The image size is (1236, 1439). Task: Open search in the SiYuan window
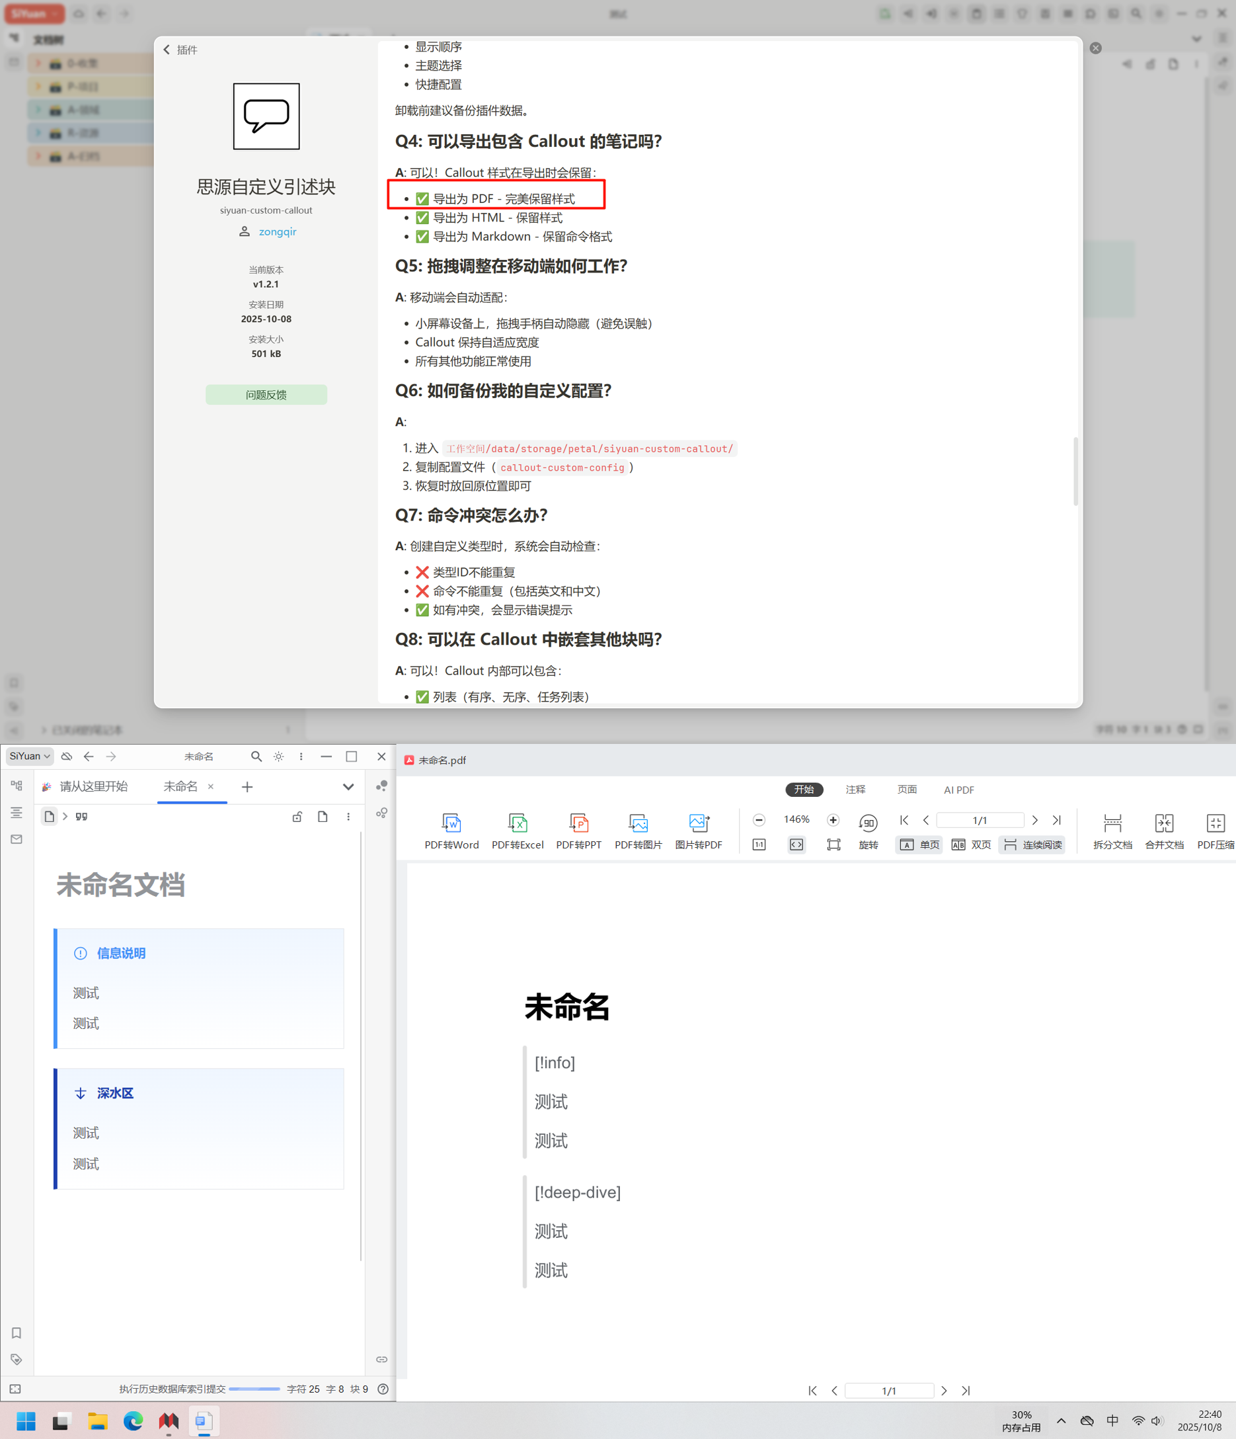[x=256, y=757]
